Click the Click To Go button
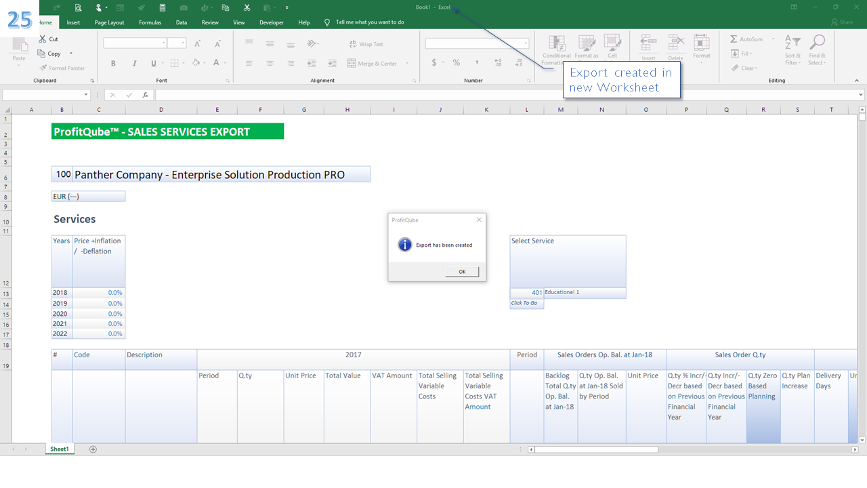This screenshot has height=488, width=867. pos(526,303)
